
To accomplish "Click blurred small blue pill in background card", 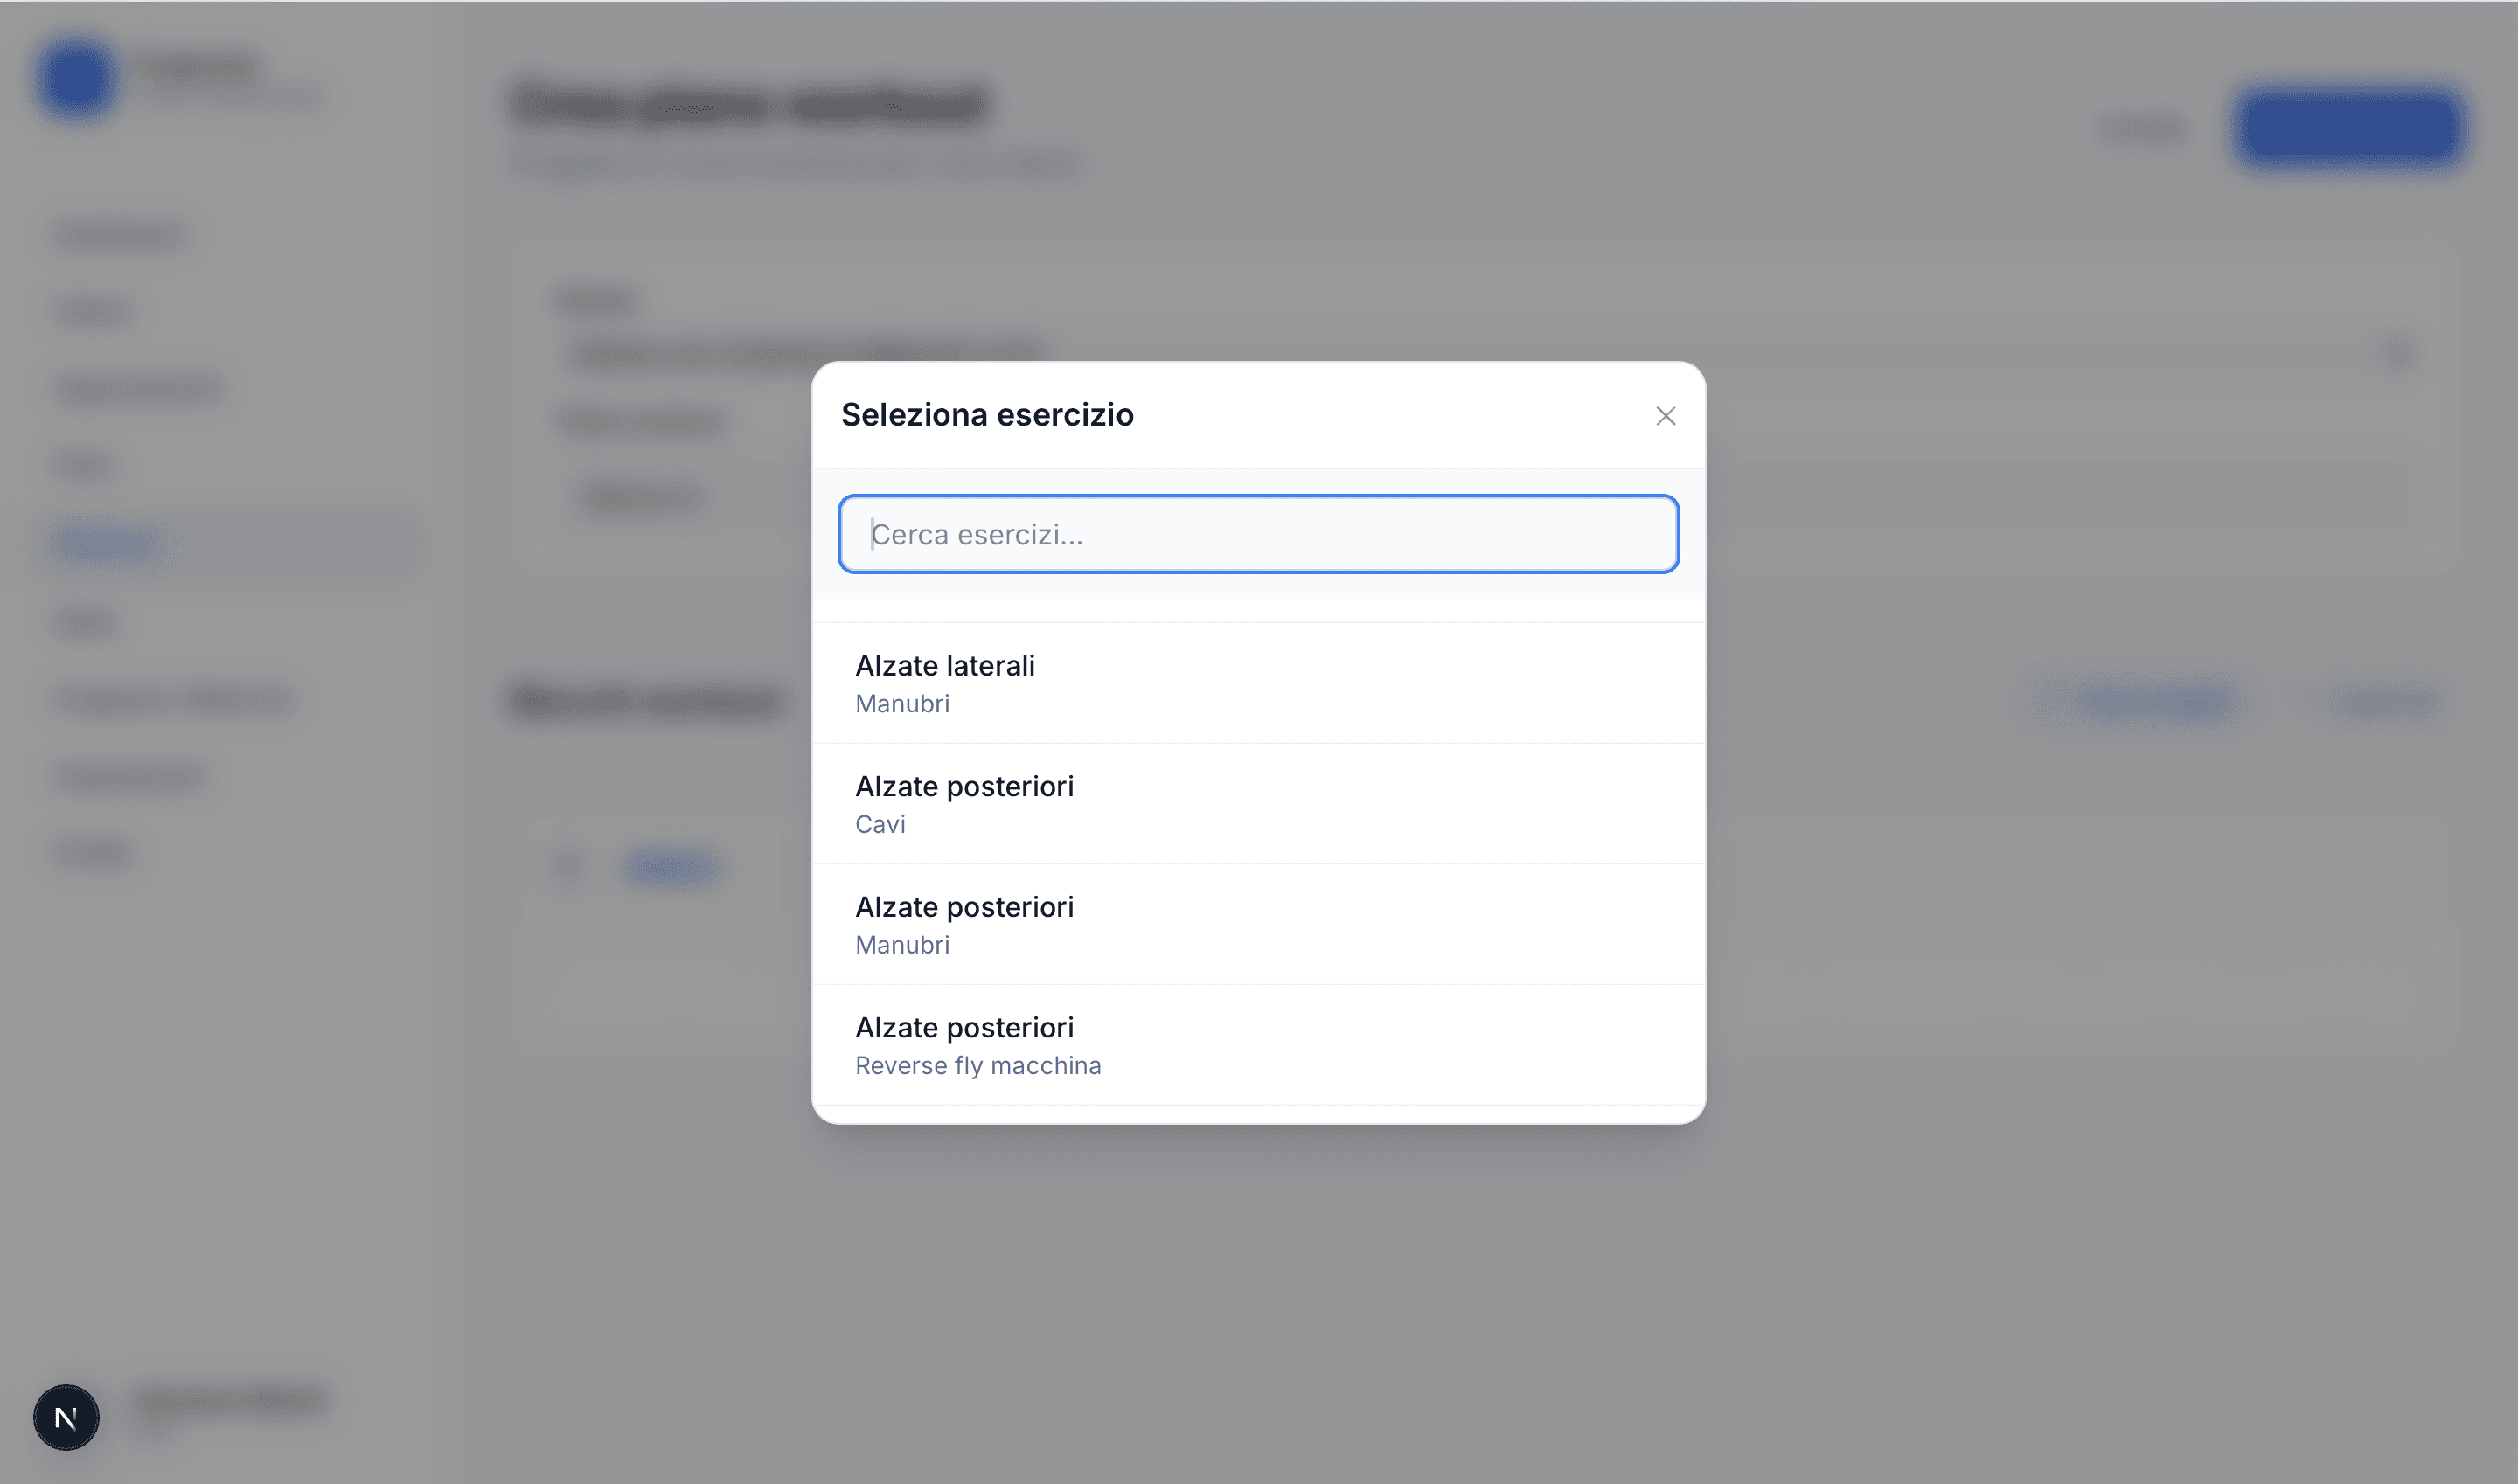I will tap(671, 866).
